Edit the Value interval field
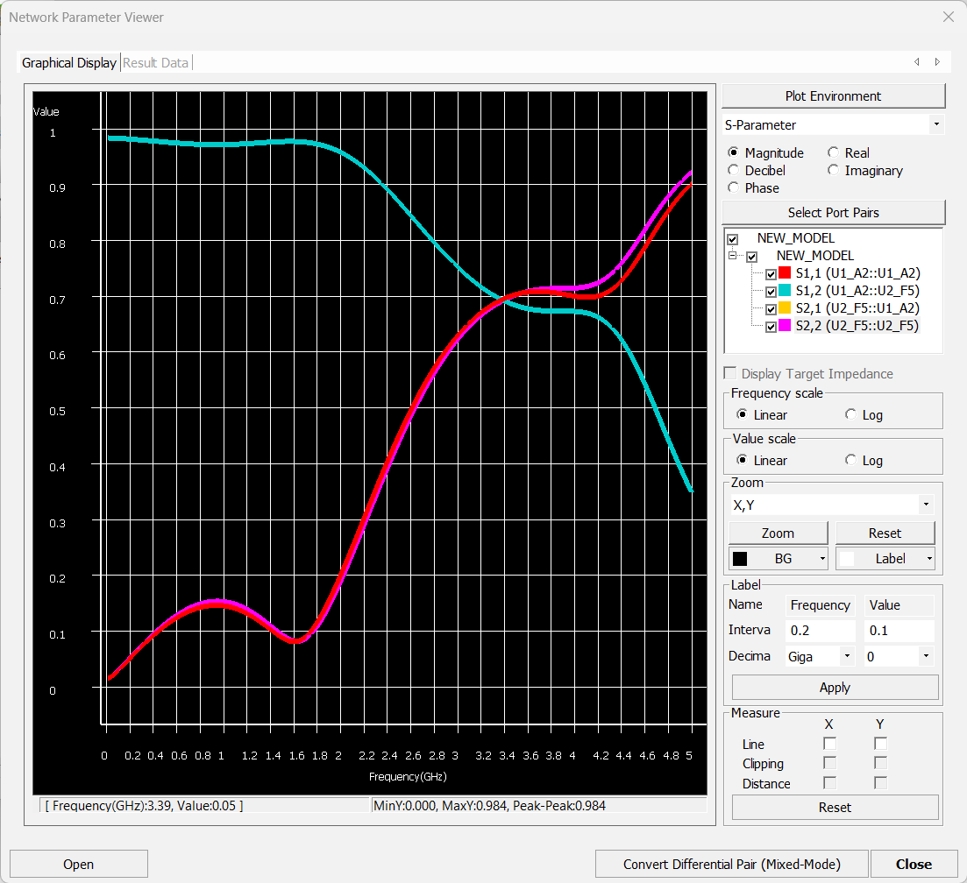The width and height of the screenshot is (967, 883). pos(899,631)
